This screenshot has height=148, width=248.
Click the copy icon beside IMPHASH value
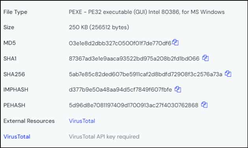(178, 89)
